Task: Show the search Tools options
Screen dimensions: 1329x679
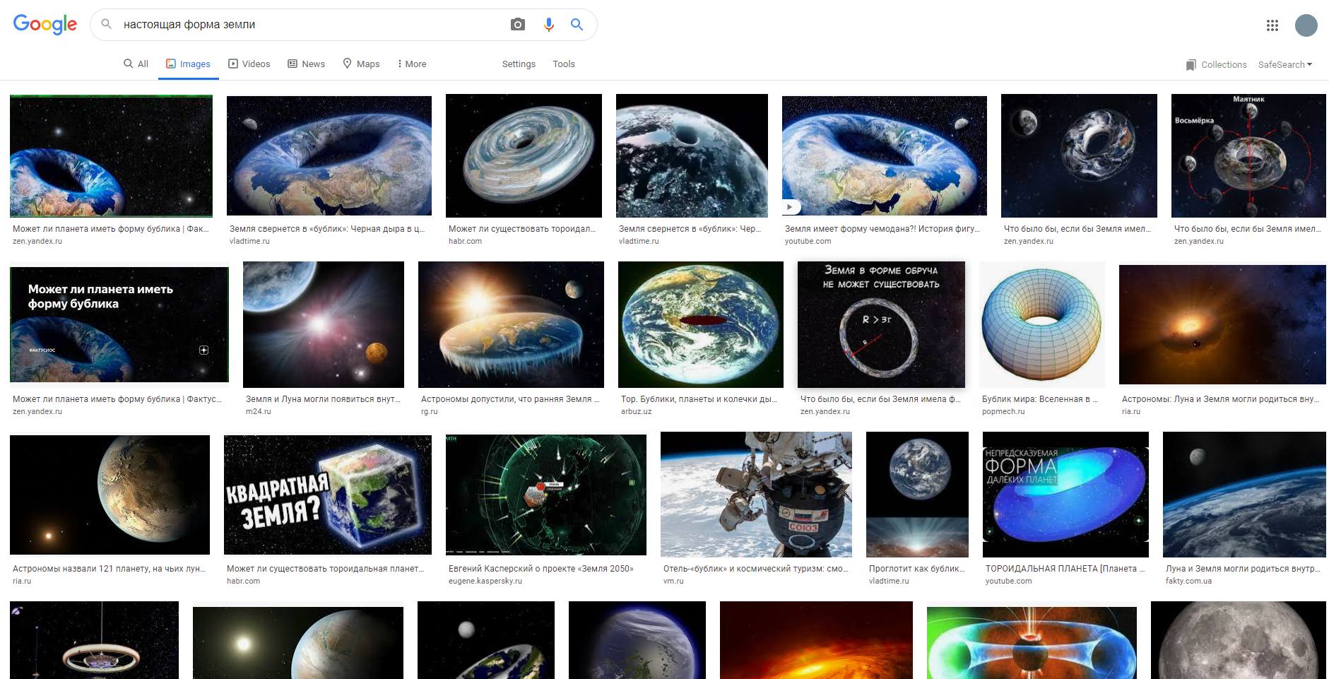Action: coord(564,64)
